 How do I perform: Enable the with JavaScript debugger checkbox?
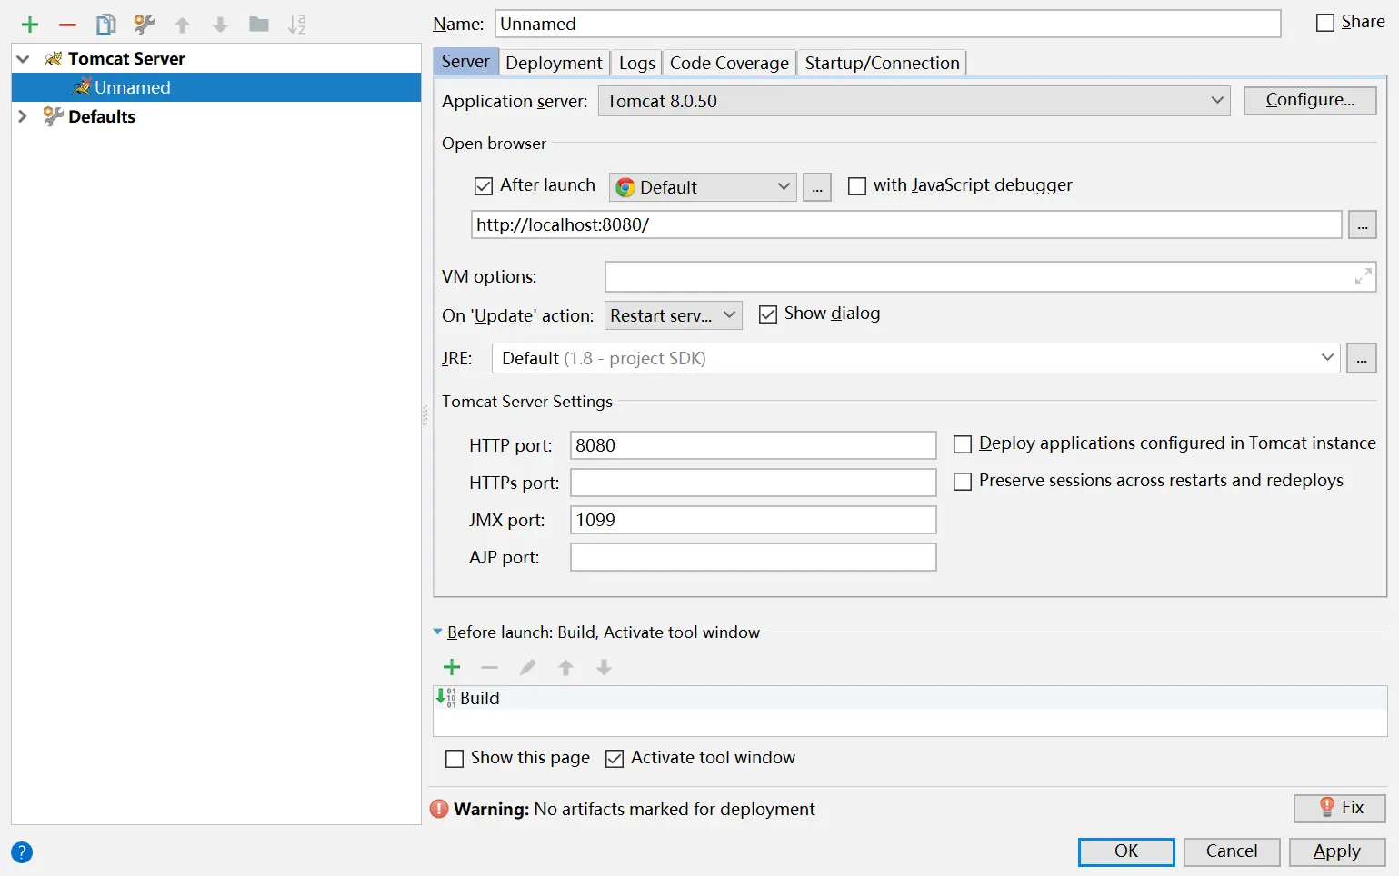(x=857, y=186)
